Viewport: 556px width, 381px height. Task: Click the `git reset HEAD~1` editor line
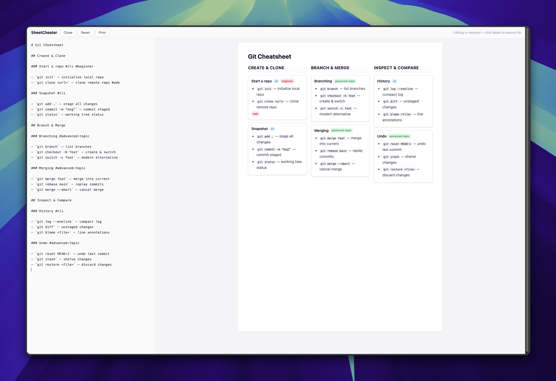pyautogui.click(x=70, y=254)
